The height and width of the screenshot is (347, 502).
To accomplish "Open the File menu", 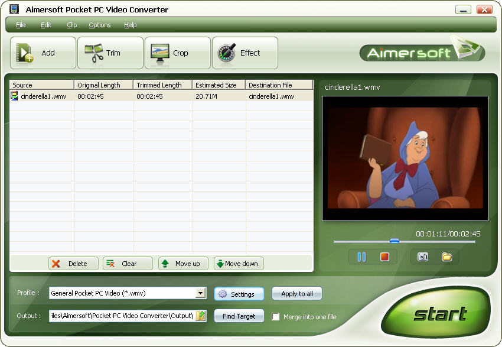I will click(x=21, y=25).
